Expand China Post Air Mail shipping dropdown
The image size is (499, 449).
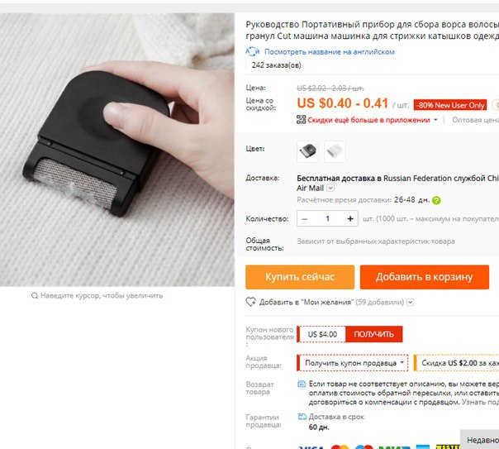(x=330, y=188)
